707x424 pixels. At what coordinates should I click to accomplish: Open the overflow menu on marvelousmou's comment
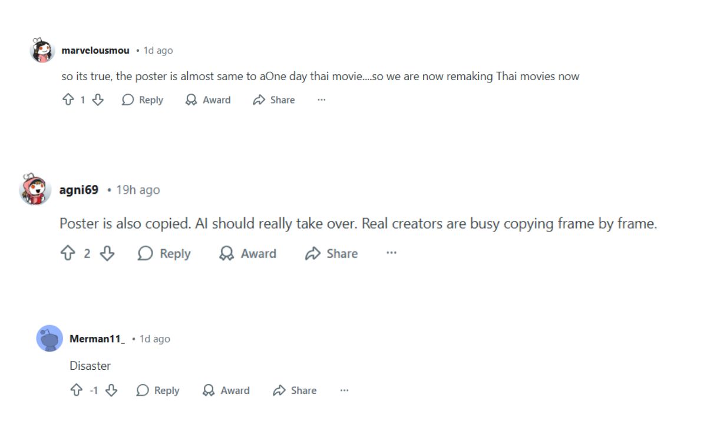point(321,100)
